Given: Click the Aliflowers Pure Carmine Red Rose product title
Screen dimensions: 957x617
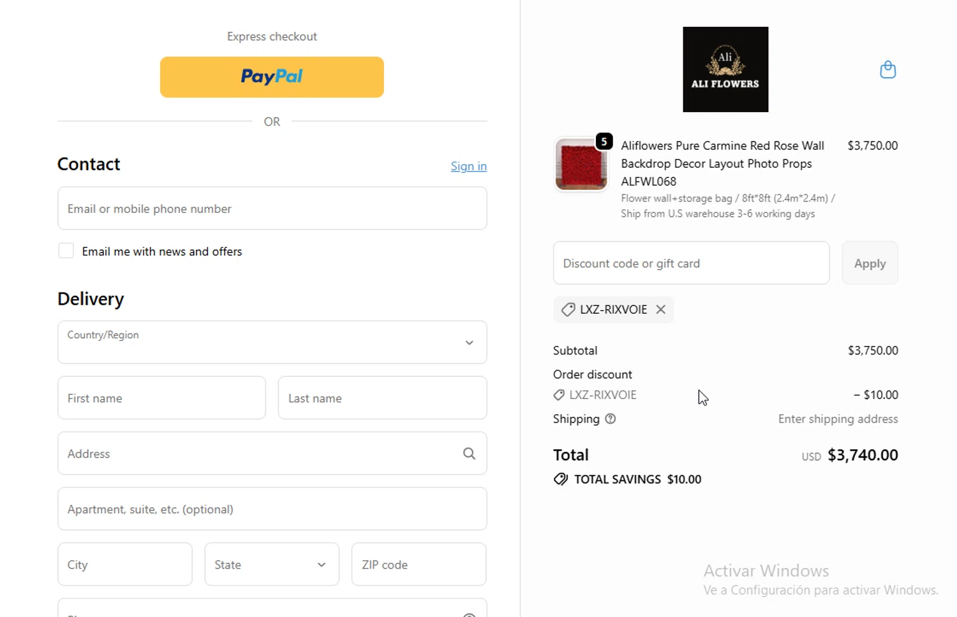Looking at the screenshot, I should coord(723,164).
